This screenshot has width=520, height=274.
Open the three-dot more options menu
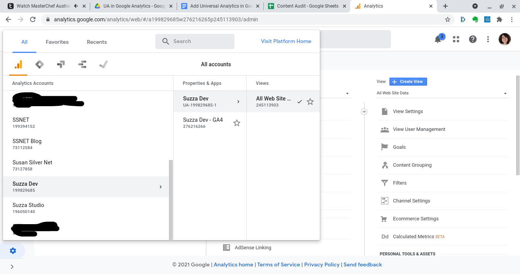(488, 39)
